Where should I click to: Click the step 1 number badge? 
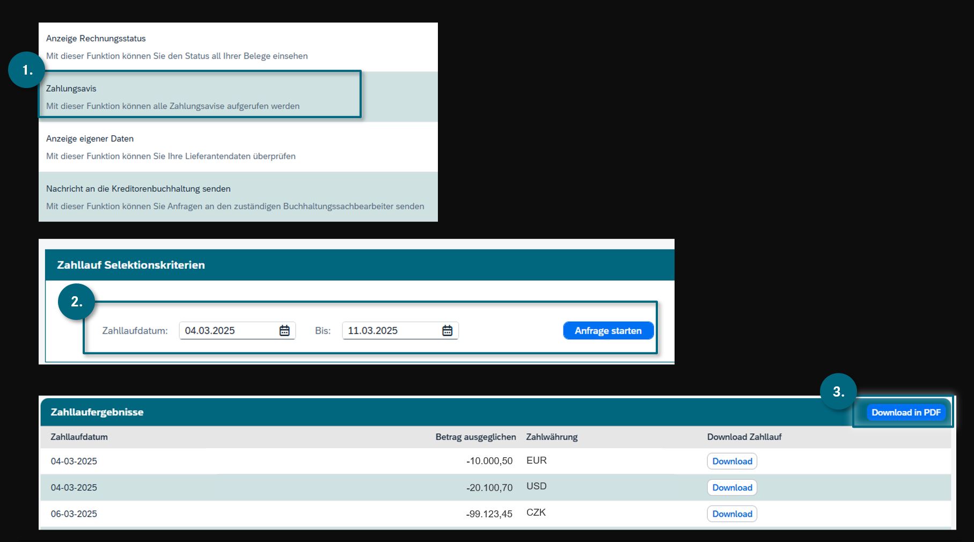point(27,70)
